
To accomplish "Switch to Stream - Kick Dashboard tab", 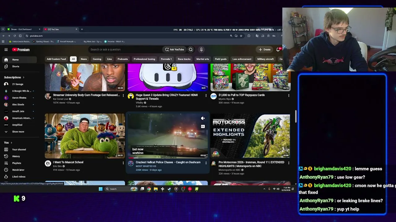I will 24,29.
